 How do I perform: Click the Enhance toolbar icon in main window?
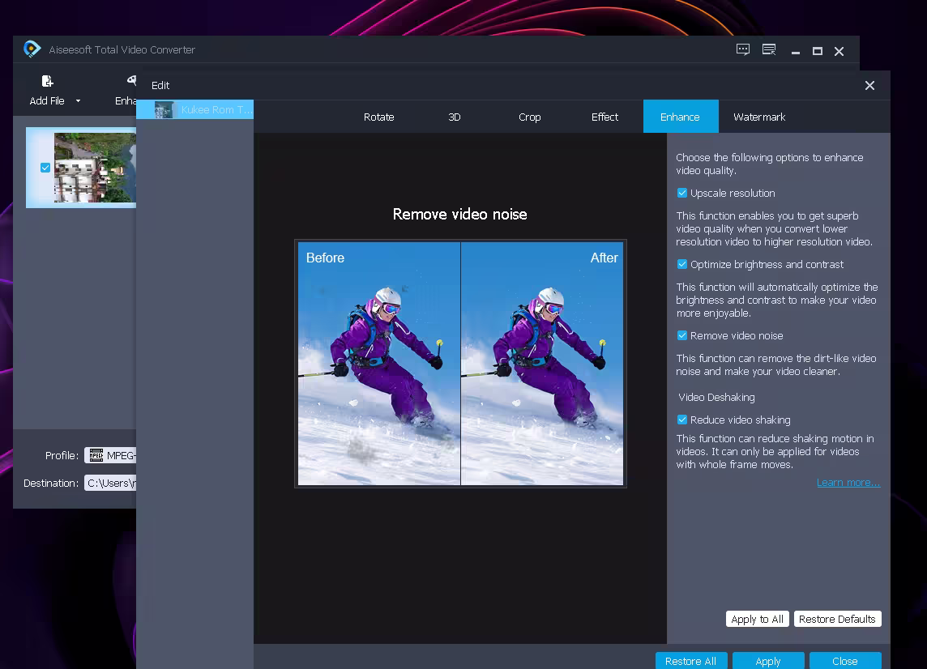[x=131, y=80]
